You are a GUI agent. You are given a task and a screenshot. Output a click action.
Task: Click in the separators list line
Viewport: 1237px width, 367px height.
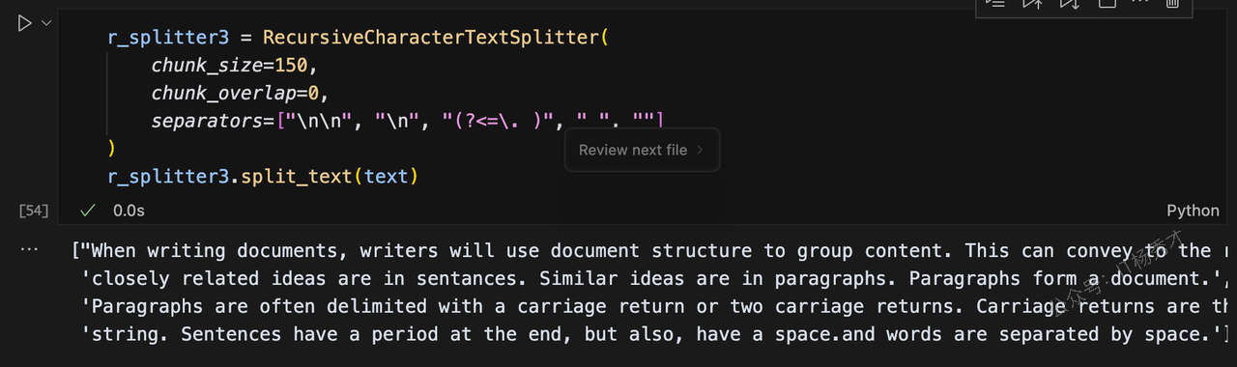coord(407,121)
